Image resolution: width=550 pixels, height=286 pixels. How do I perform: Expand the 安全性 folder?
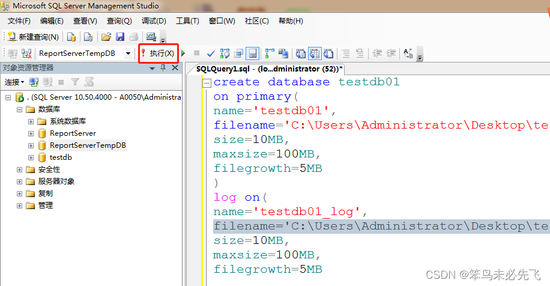tap(19, 169)
